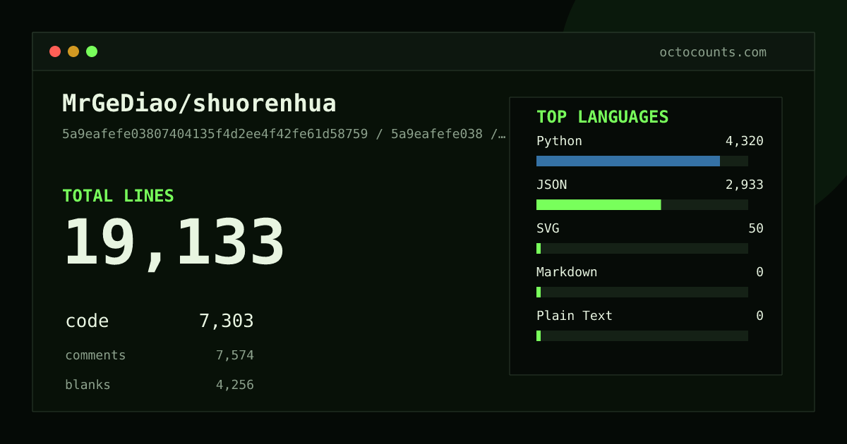This screenshot has width=847, height=444.
Task: Click the yellow minimize window dot
Action: click(73, 51)
